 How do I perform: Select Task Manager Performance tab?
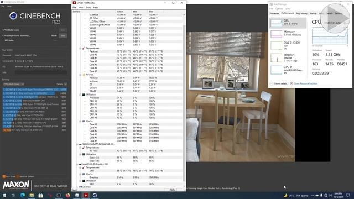pyautogui.click(x=288, y=13)
